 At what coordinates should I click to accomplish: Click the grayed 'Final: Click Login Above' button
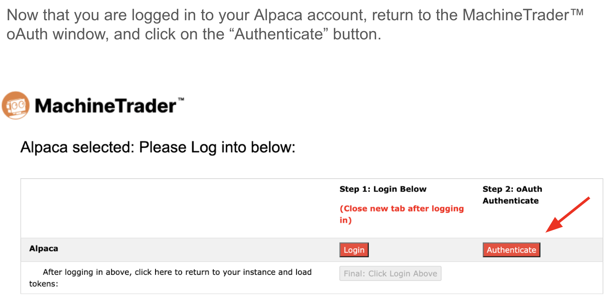click(390, 273)
